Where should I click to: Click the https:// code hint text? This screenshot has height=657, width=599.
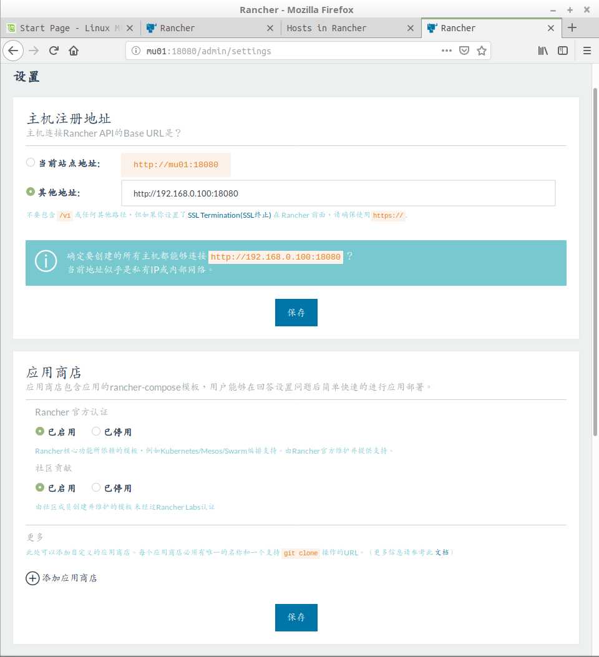point(388,215)
